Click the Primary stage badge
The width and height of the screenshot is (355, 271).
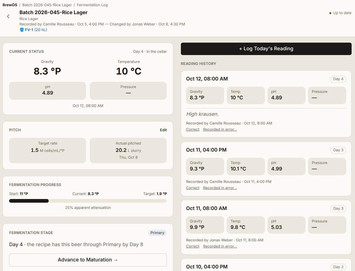click(157, 233)
